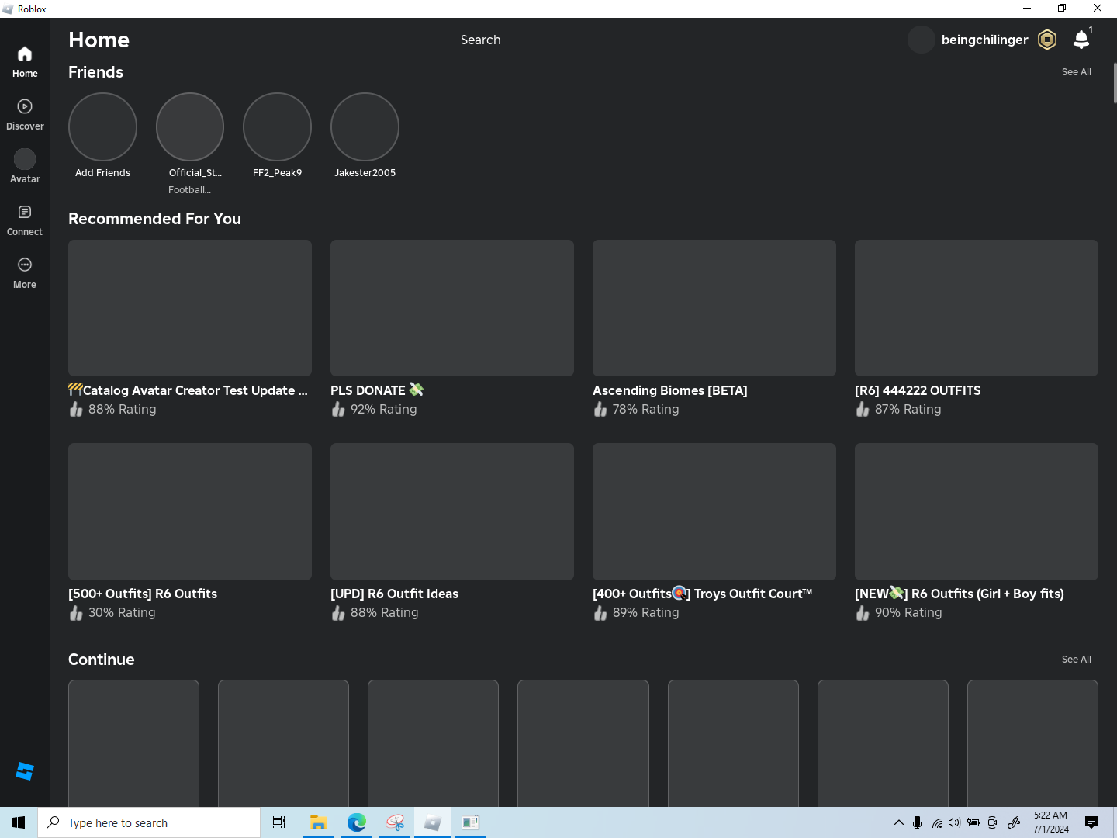Open File Explorer from the taskbar
Screen dimensions: 1117x838
318,822
